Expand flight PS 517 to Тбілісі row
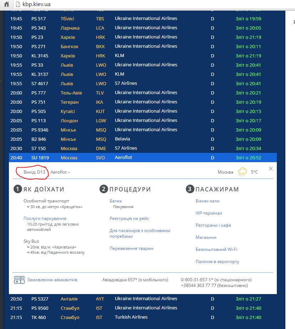Viewport: 295px width, 329px height. point(143,19)
